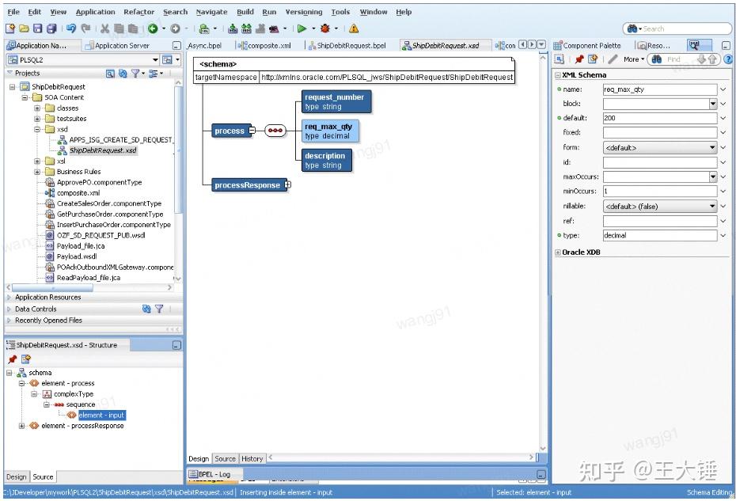Click the Cut scissors icon
The width and height of the screenshot is (736, 501).
[104, 28]
